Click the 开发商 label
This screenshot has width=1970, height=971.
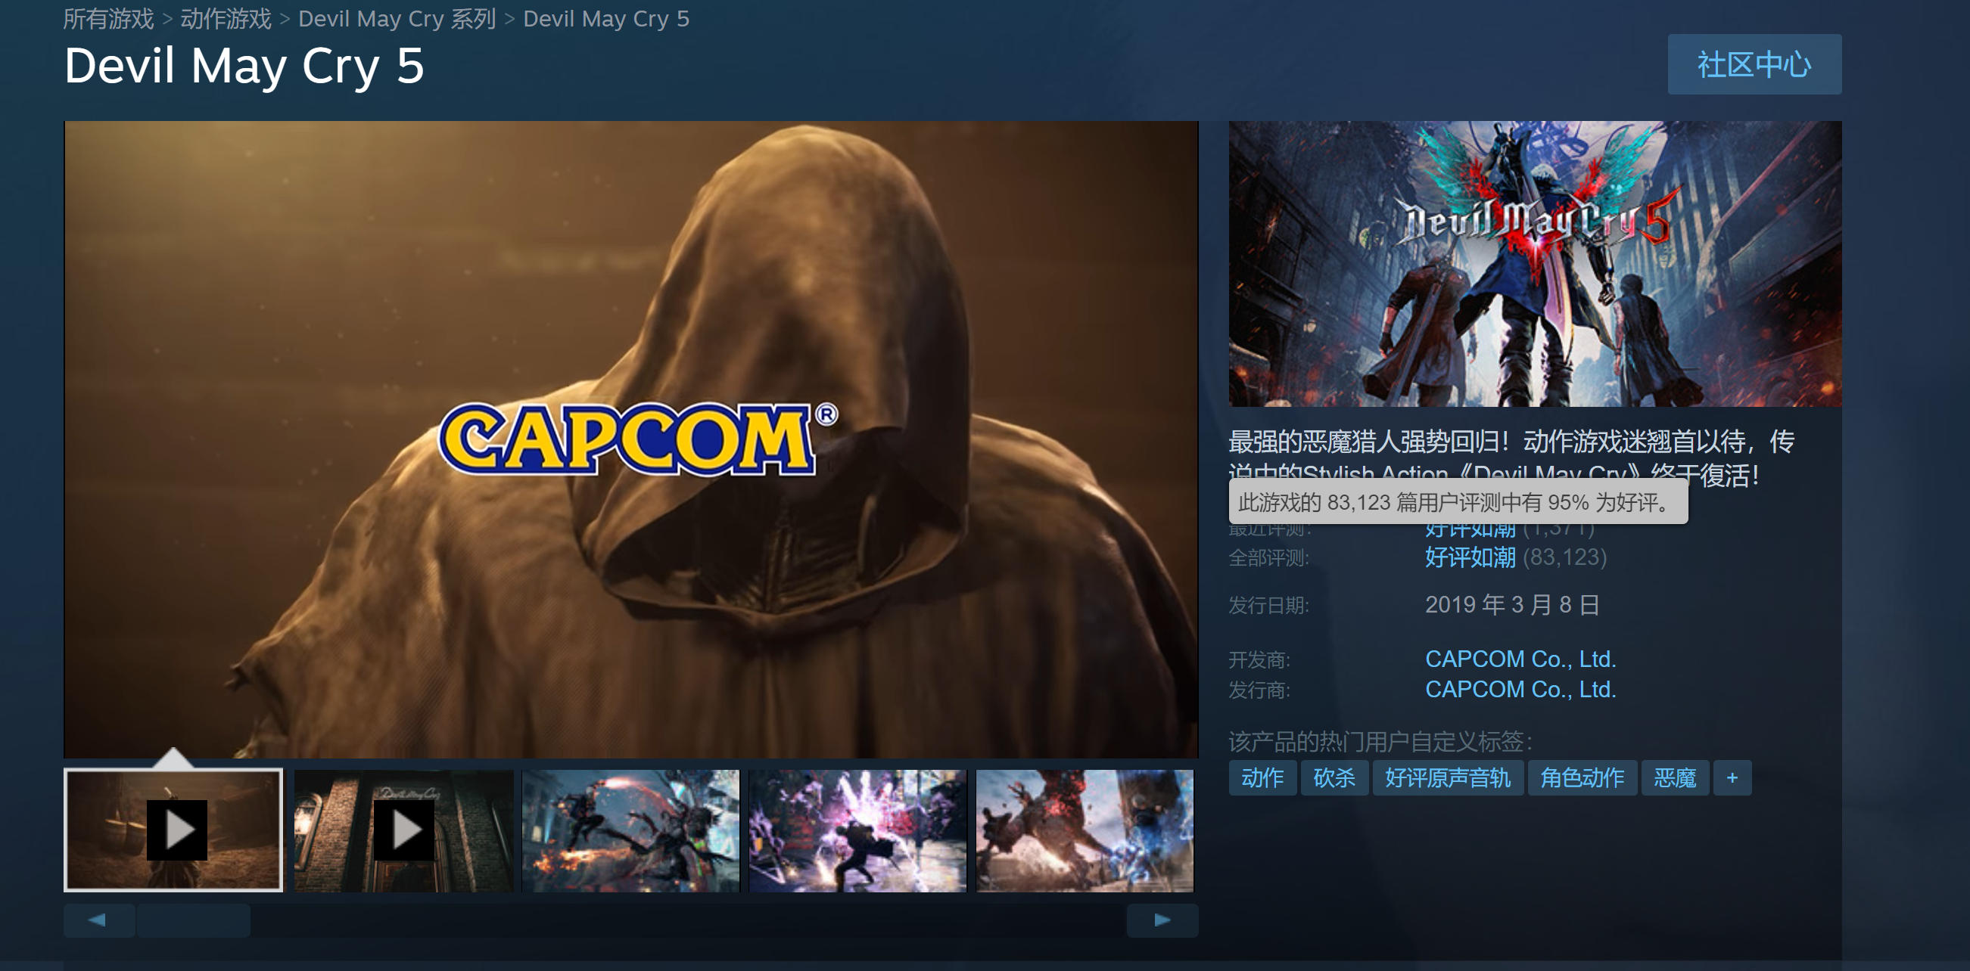(x=1259, y=659)
